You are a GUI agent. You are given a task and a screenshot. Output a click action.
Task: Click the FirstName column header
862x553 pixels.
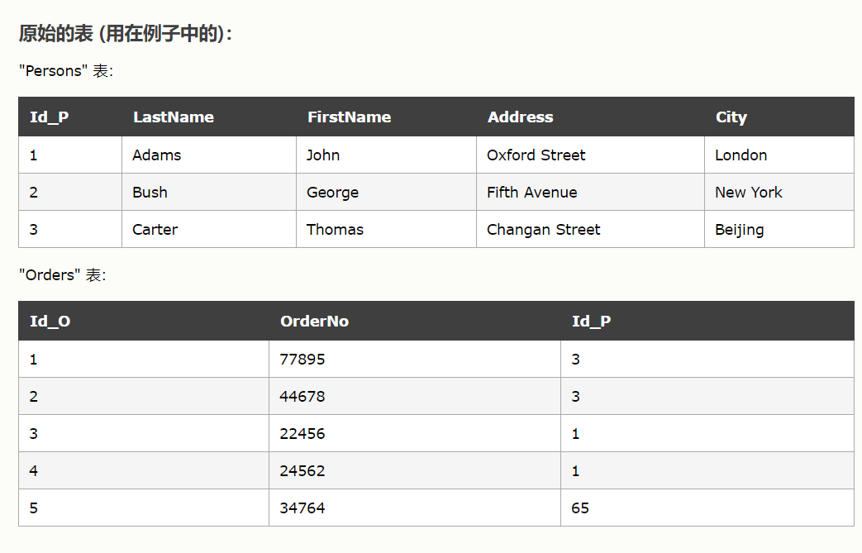[x=349, y=117]
